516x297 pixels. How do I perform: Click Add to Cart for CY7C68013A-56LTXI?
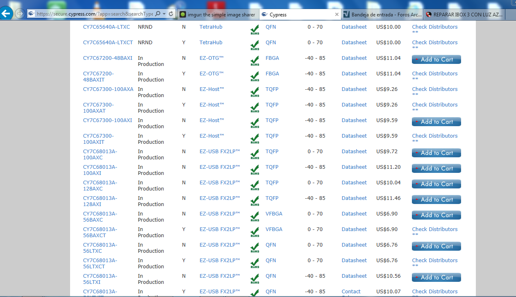[x=436, y=277]
